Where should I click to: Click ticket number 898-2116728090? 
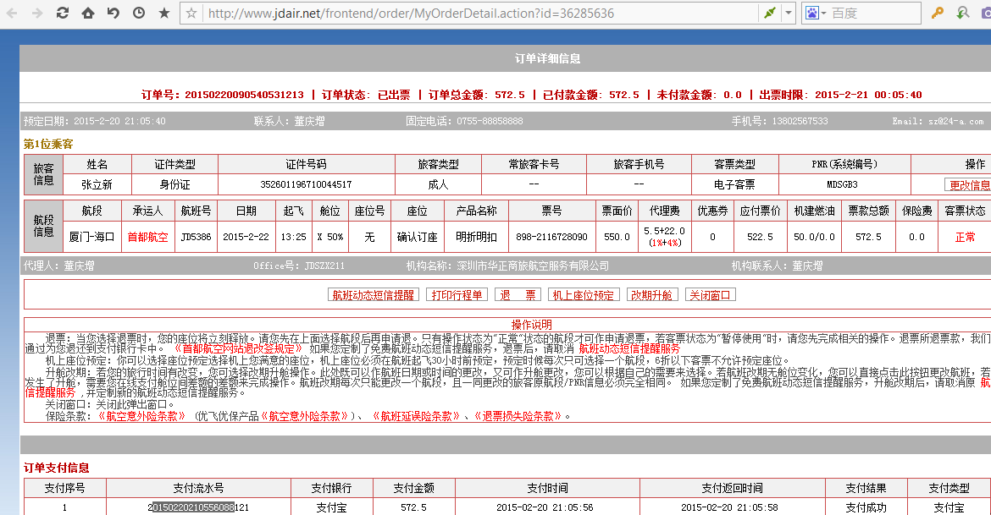551,237
